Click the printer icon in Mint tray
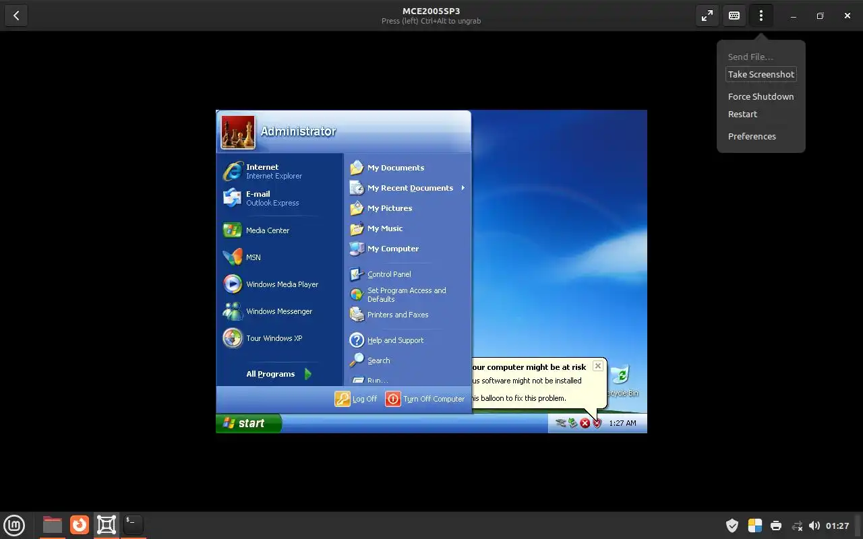 click(x=776, y=526)
